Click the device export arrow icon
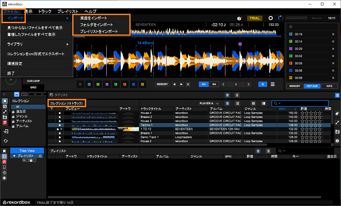The image size is (341, 206). (6, 131)
